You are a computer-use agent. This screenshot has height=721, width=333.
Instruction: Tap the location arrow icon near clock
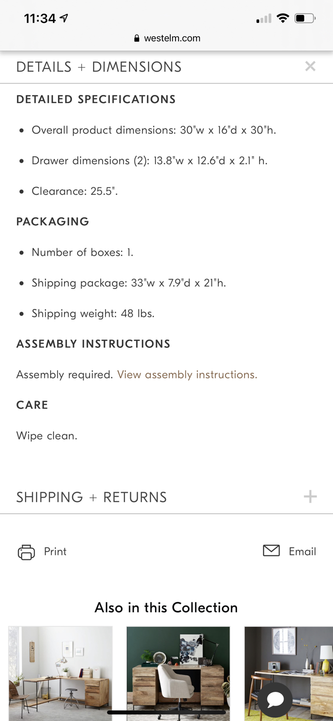click(x=63, y=18)
